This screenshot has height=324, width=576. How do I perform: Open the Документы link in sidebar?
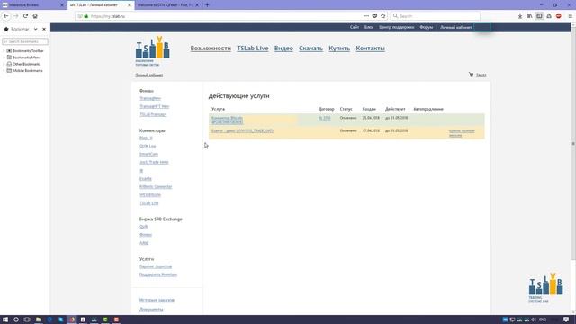pyautogui.click(x=151, y=310)
